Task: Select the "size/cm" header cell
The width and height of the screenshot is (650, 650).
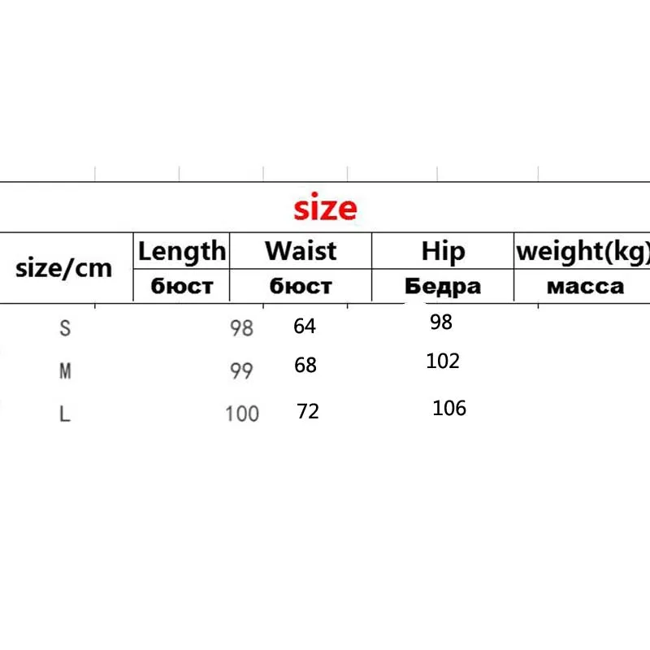Action: pos(64,268)
